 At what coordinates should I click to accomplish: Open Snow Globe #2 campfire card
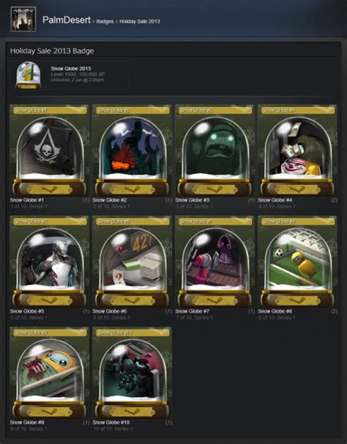pos(132,150)
